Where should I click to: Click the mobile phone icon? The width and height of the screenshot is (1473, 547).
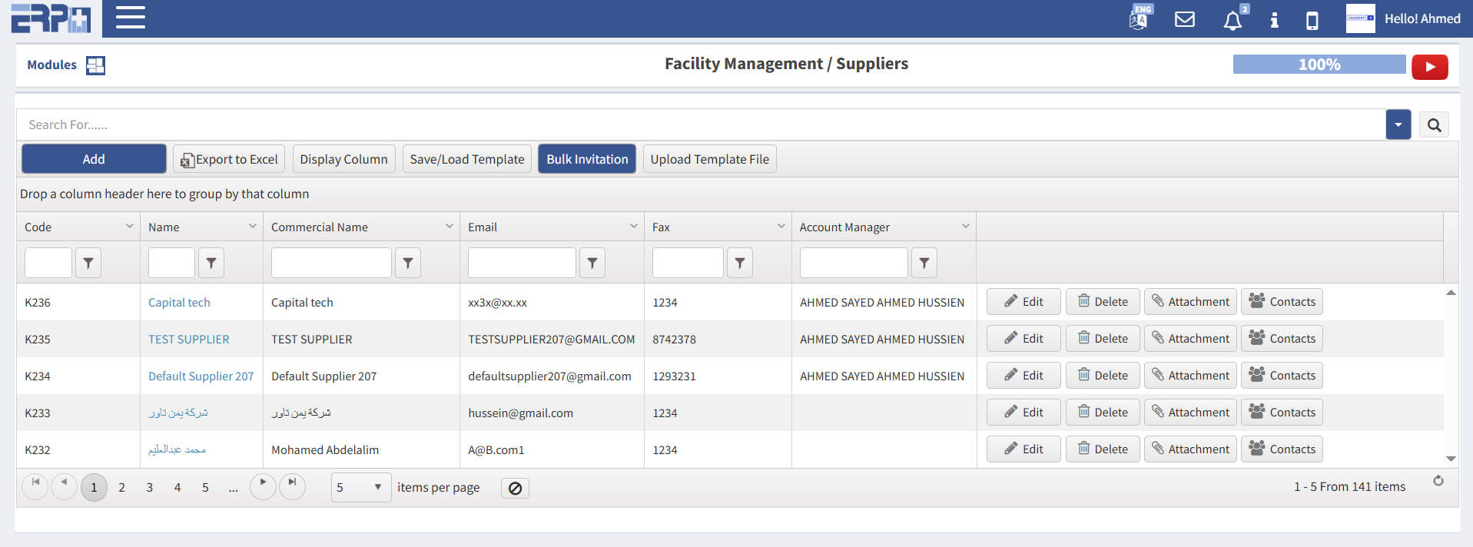[1312, 20]
